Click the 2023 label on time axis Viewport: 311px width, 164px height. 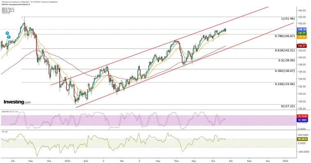click(x=68, y=161)
